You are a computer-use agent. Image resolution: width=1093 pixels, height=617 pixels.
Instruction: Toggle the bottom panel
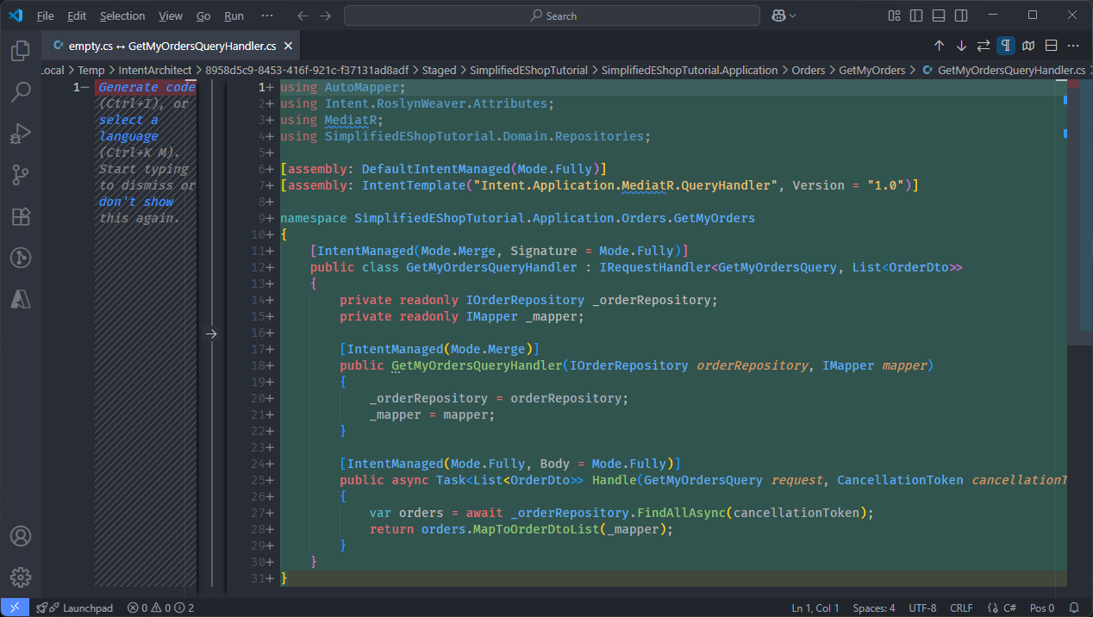(939, 16)
